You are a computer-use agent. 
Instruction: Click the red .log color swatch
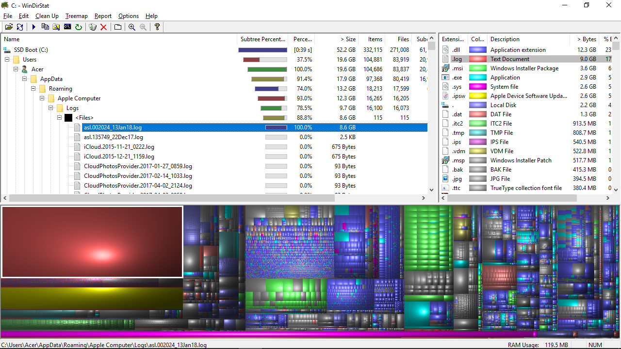[478, 59]
